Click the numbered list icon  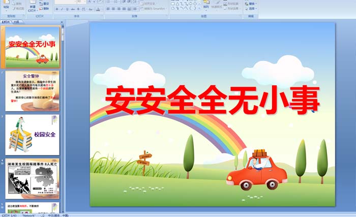pyautogui.click(x=116, y=2)
